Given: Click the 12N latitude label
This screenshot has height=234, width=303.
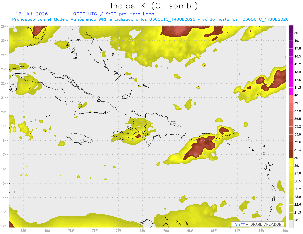Looking at the screenshot, I should pyautogui.click(x=4, y=226).
